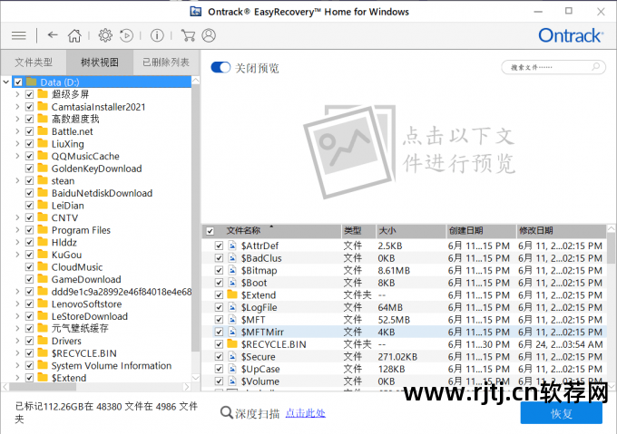Expand the Hlddz folder

tap(17, 242)
